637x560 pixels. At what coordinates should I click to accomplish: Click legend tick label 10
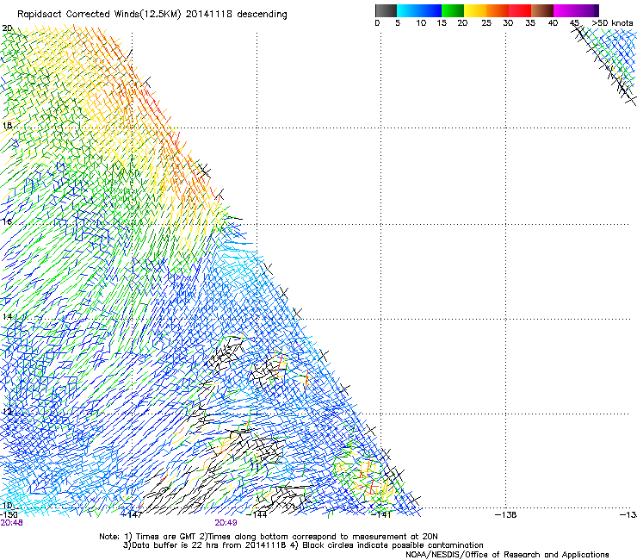tap(421, 23)
